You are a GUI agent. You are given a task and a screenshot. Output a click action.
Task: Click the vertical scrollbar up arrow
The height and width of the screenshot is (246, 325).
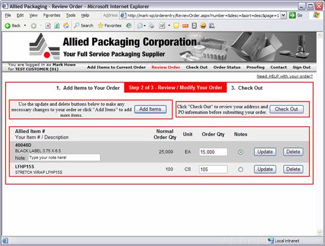pyautogui.click(x=319, y=35)
